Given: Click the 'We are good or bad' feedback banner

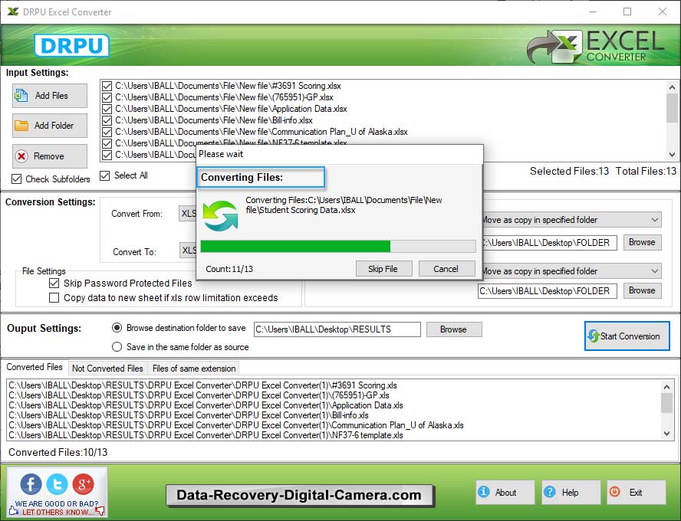Looking at the screenshot, I should click(x=57, y=508).
